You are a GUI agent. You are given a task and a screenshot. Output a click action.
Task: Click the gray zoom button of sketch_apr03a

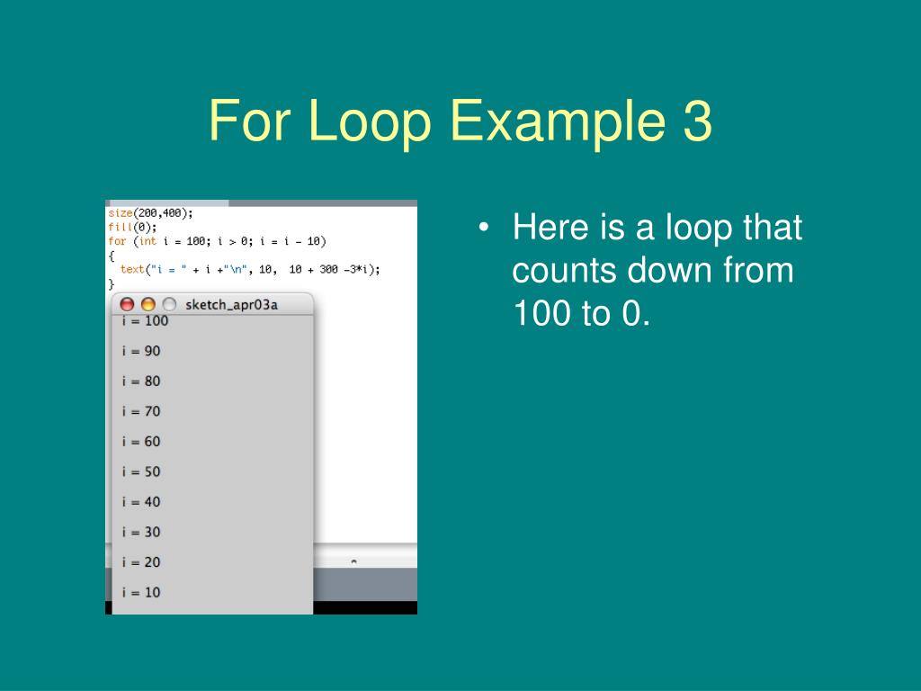[x=169, y=304]
